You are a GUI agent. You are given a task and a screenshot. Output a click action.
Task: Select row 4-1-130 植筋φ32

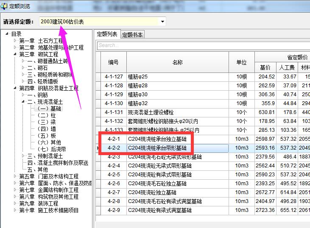click(x=203, y=103)
